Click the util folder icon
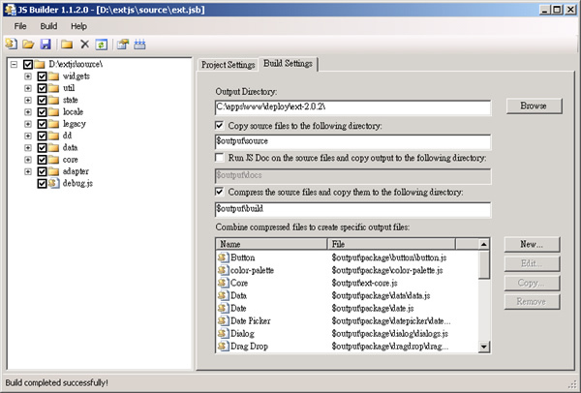The height and width of the screenshot is (393, 581). pos(53,88)
